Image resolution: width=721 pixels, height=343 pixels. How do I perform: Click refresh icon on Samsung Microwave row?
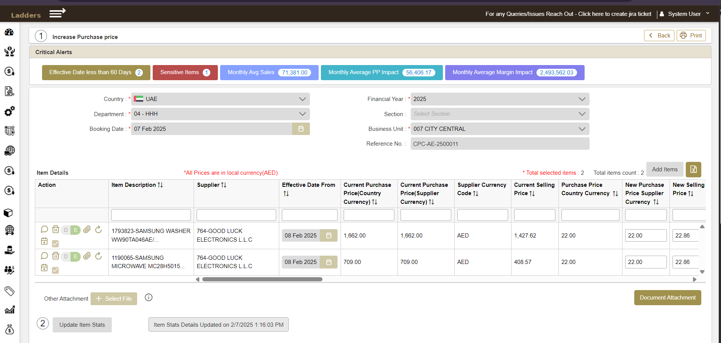(x=99, y=256)
